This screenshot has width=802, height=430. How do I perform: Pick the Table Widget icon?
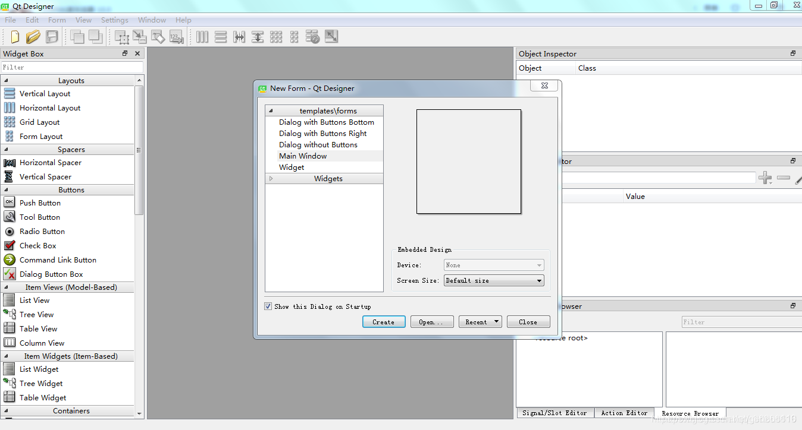coord(10,397)
